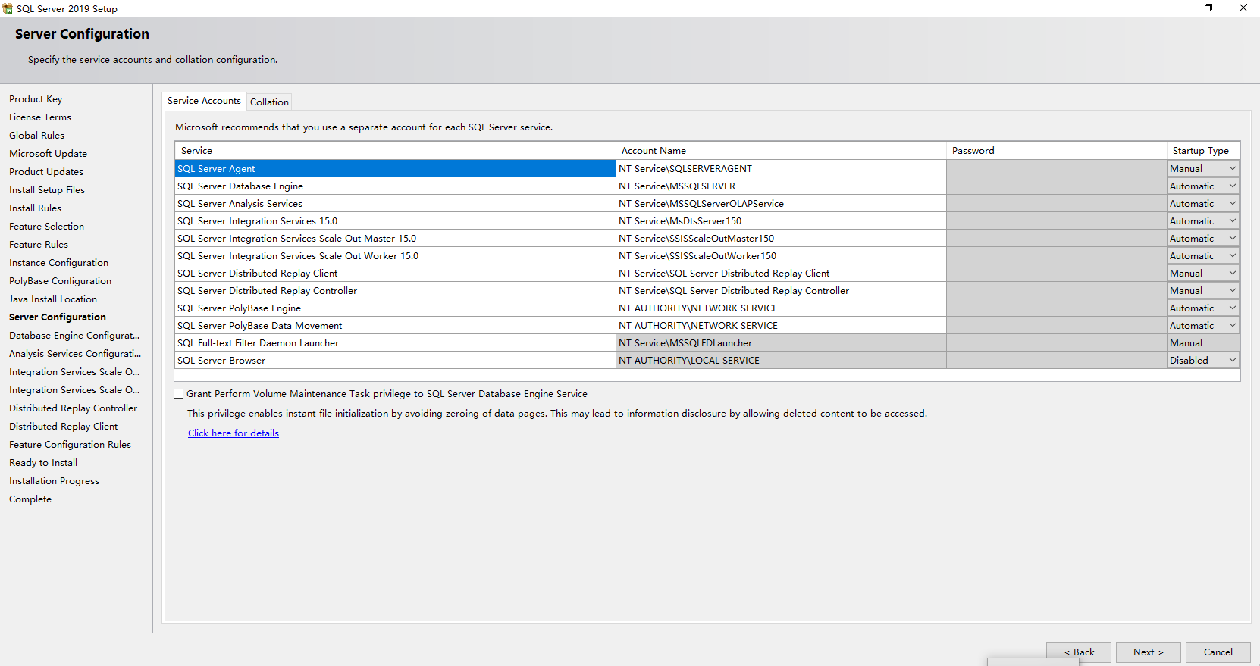Open Startup Type dropdown for Scale Out Master 15.0
This screenshot has width=1260, height=666.
pyautogui.click(x=1233, y=238)
